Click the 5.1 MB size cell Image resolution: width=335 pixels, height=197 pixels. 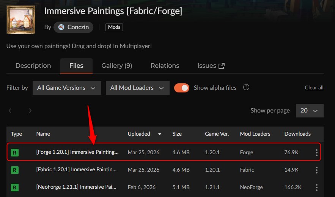[x=181, y=188]
